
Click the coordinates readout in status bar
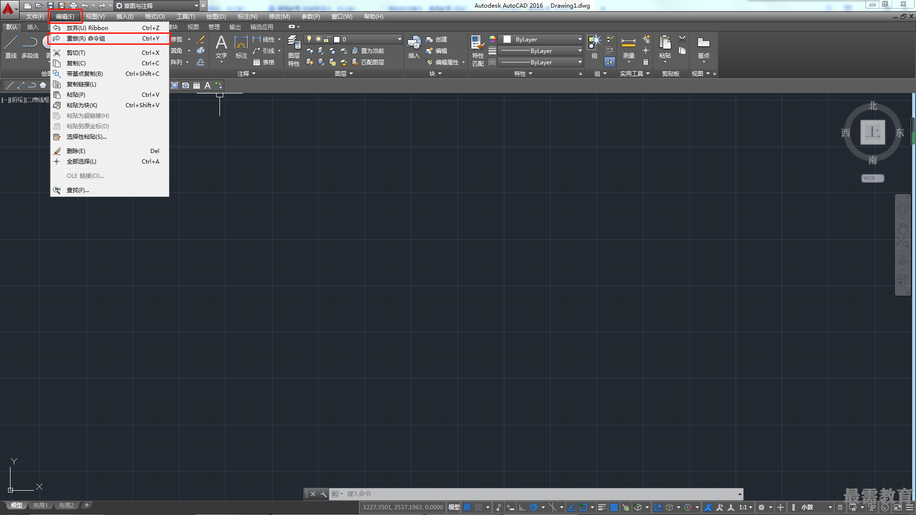[403, 507]
